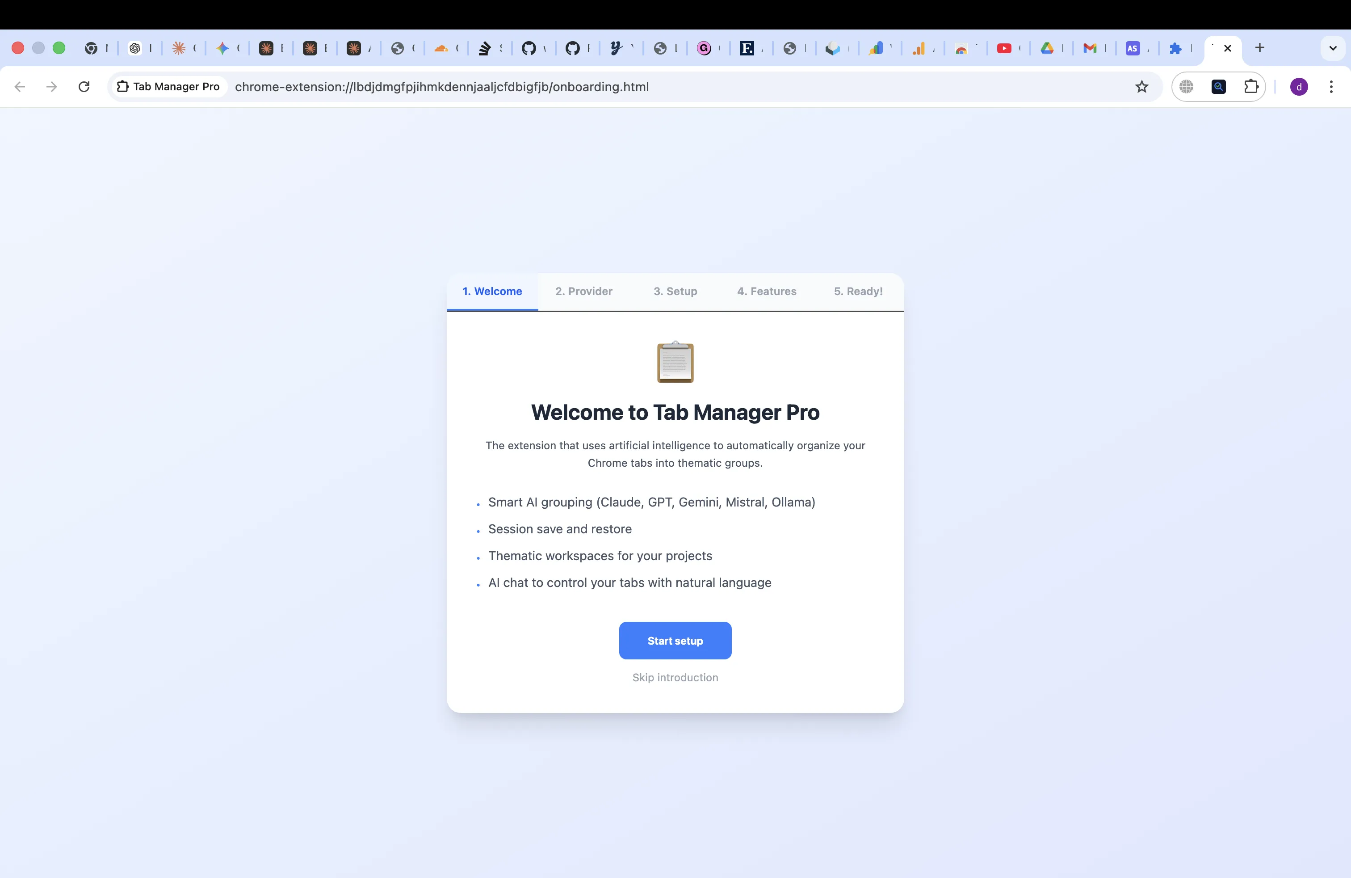The height and width of the screenshot is (878, 1351).
Task: Switch to the blue puzzle-piece extensions tab
Action: tap(1175, 48)
